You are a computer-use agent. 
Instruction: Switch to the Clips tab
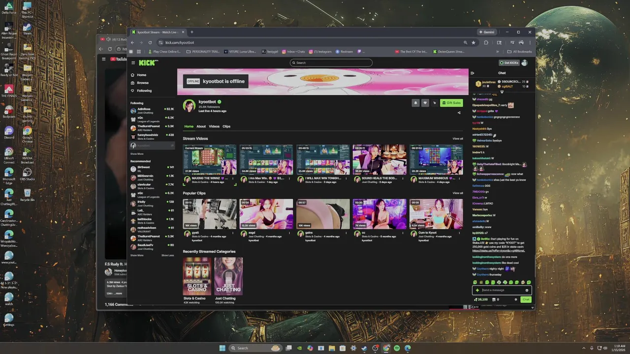click(226, 126)
